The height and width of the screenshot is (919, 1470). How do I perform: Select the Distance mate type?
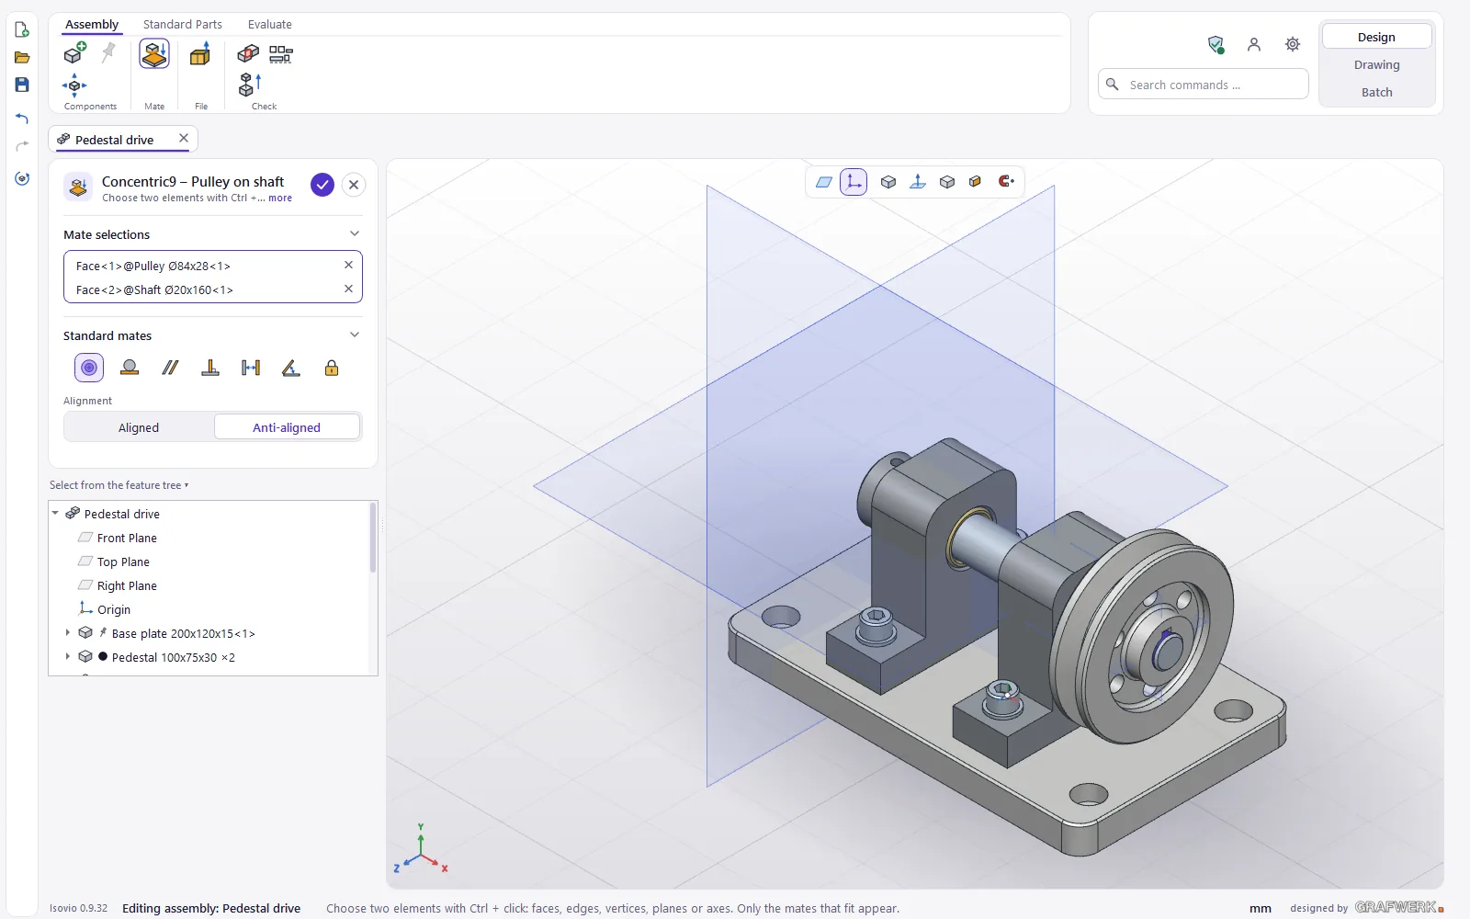coord(251,368)
